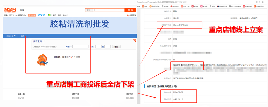Select the 所有宝贝 tab

(x=37, y=41)
